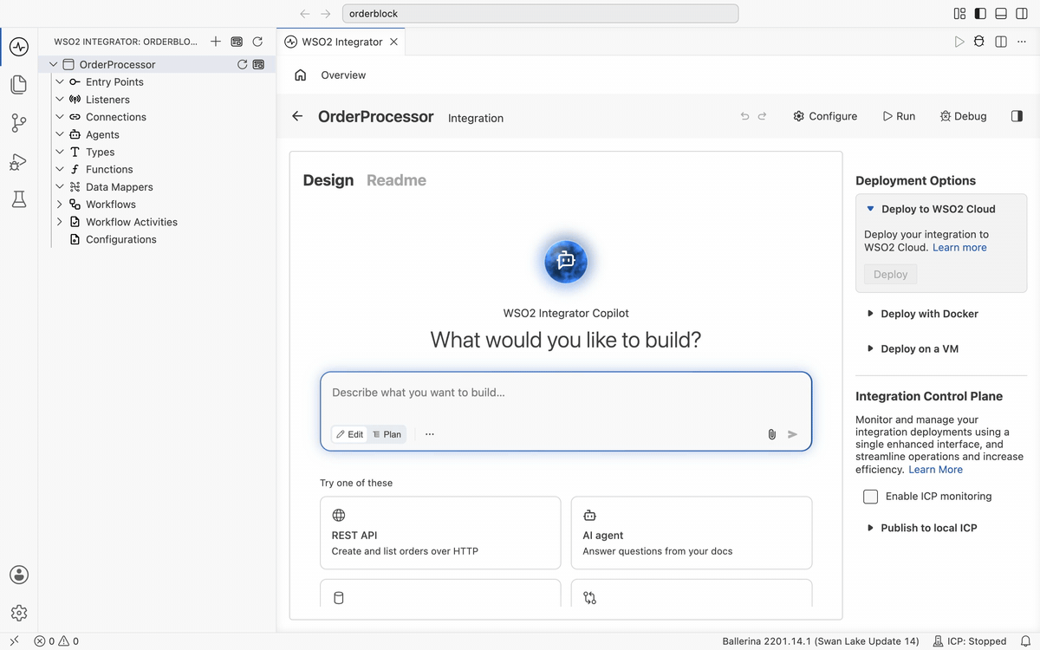The height and width of the screenshot is (650, 1040).
Task: Click the Run button
Action: (x=899, y=116)
